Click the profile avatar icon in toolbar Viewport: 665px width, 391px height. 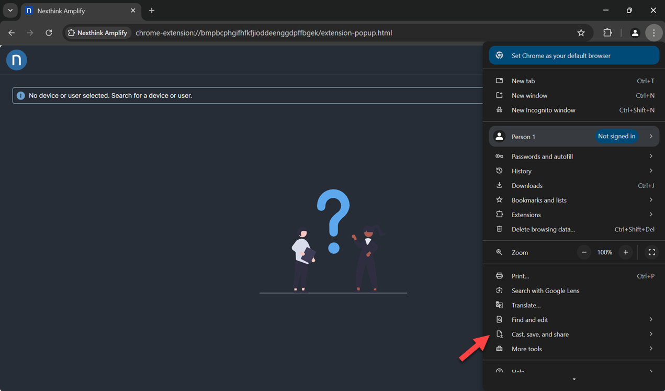coord(635,33)
